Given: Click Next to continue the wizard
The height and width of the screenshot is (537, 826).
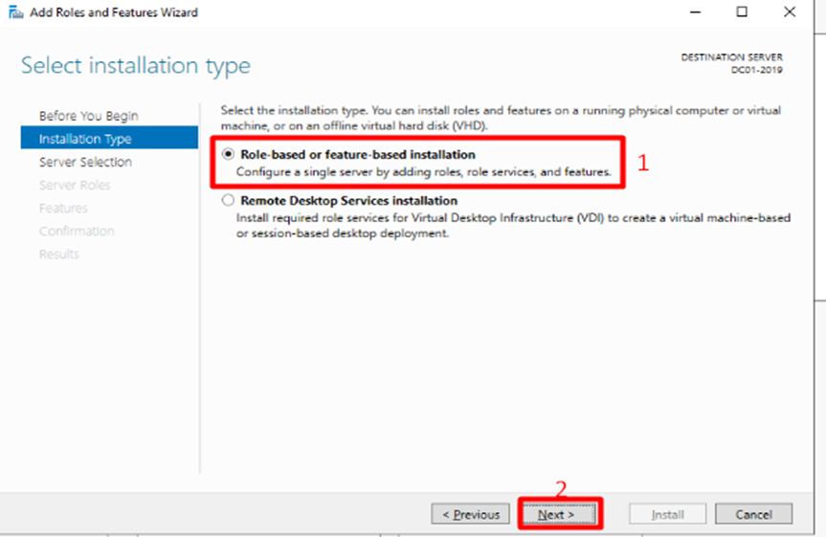Looking at the screenshot, I should click(x=556, y=514).
